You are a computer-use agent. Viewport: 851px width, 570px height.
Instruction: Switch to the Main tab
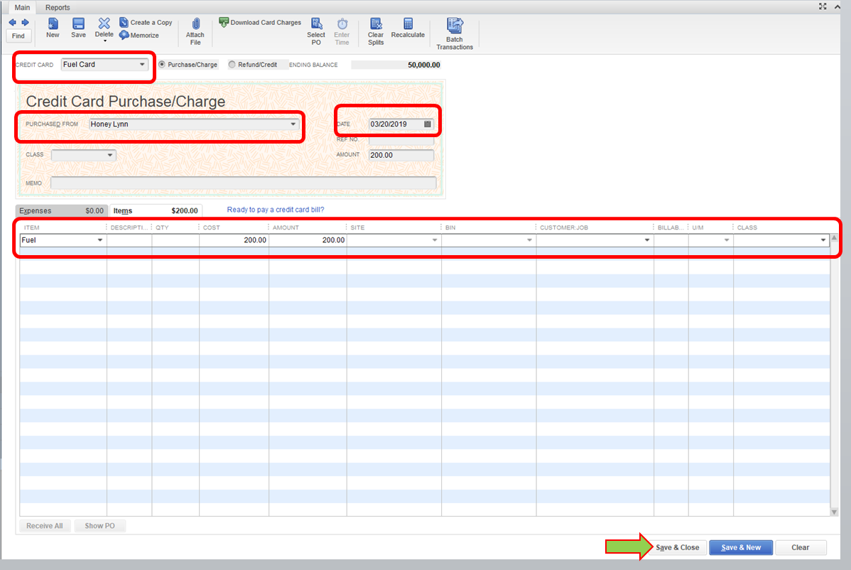[x=22, y=8]
